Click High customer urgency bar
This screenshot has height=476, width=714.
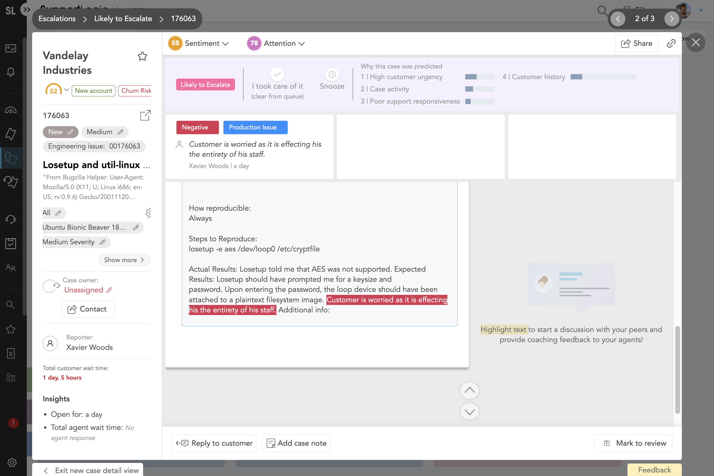click(480, 77)
